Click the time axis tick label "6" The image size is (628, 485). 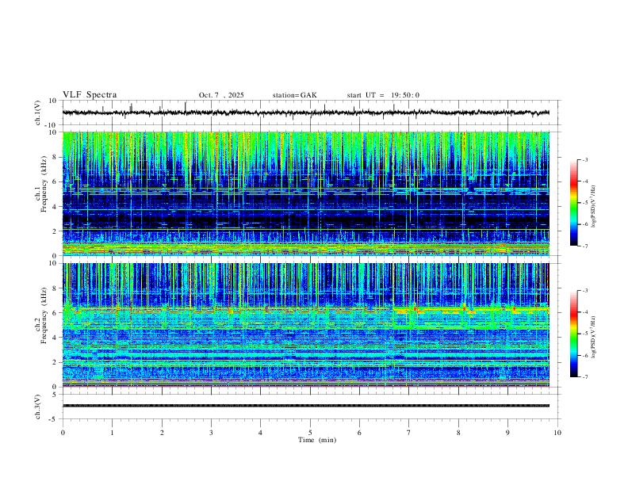[359, 433]
